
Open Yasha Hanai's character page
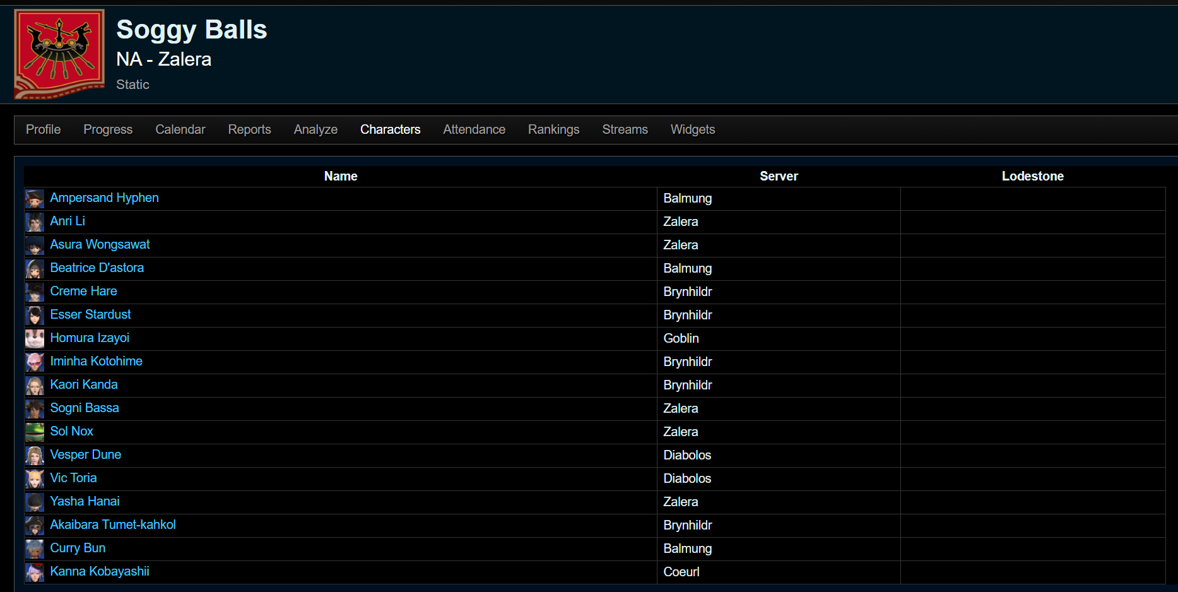85,501
